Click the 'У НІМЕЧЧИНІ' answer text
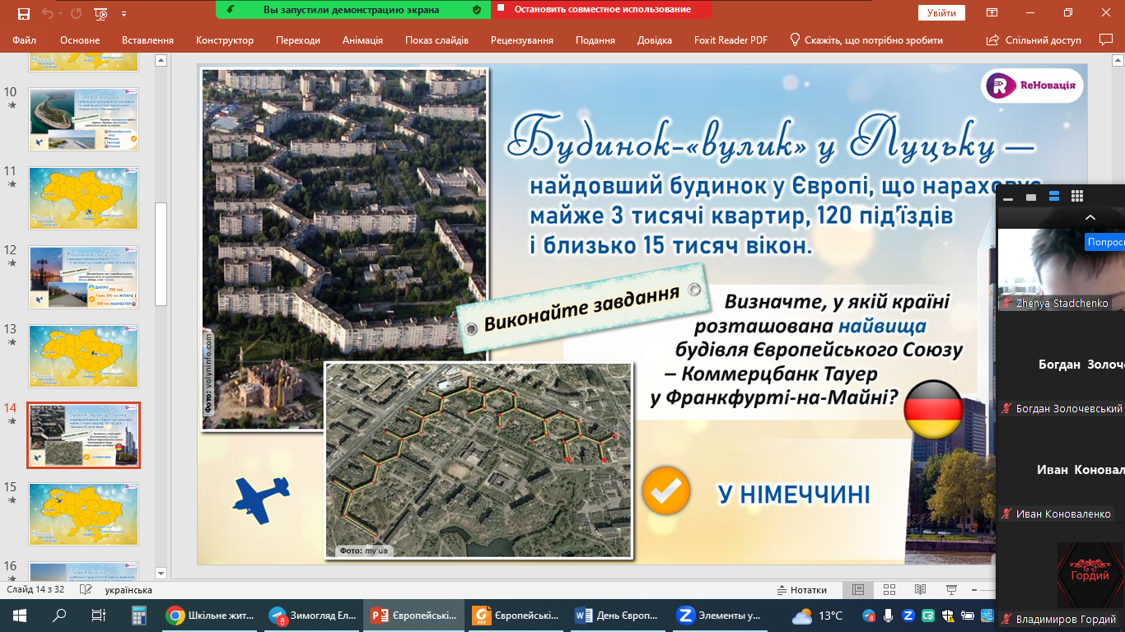The height and width of the screenshot is (632, 1125). [x=794, y=495]
